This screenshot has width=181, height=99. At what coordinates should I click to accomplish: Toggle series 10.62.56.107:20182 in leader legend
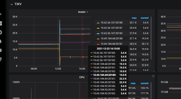(x=112, y=33)
